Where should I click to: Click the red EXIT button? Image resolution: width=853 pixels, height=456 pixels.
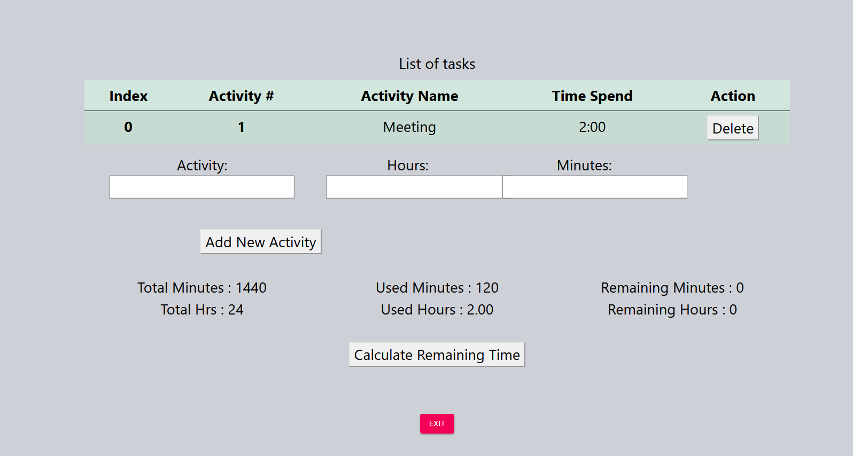pos(437,423)
